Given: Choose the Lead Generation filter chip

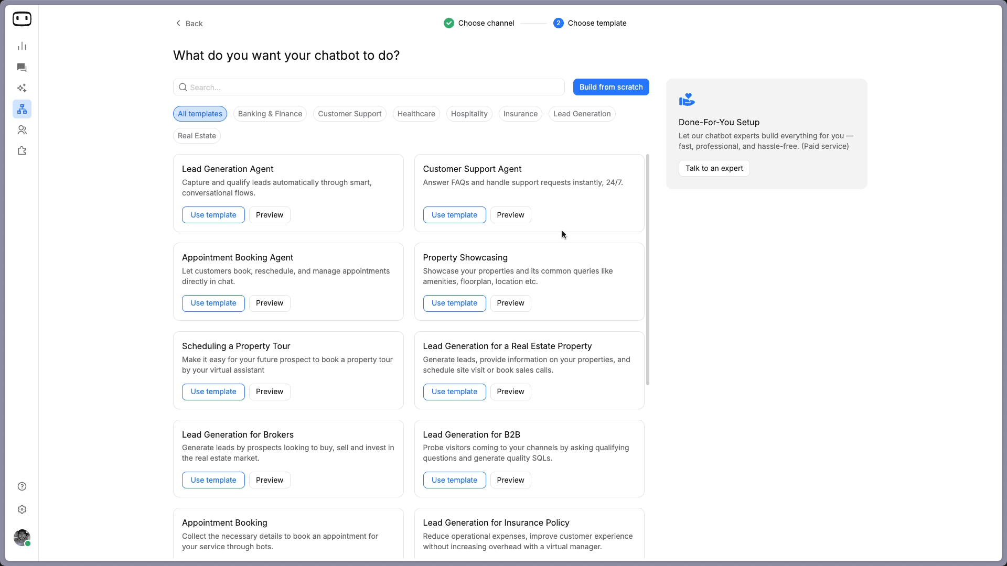Looking at the screenshot, I should click(x=582, y=114).
